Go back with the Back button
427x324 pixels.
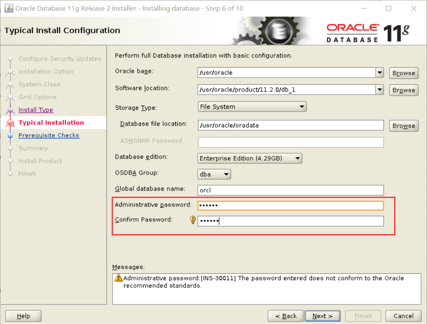(286, 316)
